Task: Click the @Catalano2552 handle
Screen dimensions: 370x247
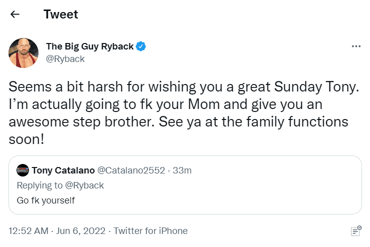Action: coord(131,170)
